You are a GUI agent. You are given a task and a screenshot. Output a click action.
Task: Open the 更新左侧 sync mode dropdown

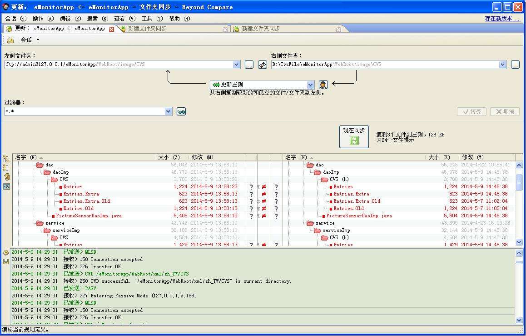(310, 85)
